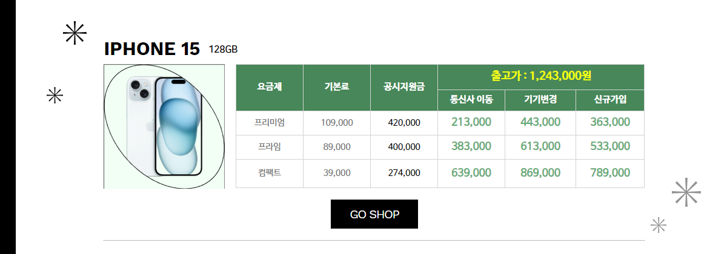Choose the 컴팩트 plan row
The image size is (727, 254).
[x=440, y=173]
